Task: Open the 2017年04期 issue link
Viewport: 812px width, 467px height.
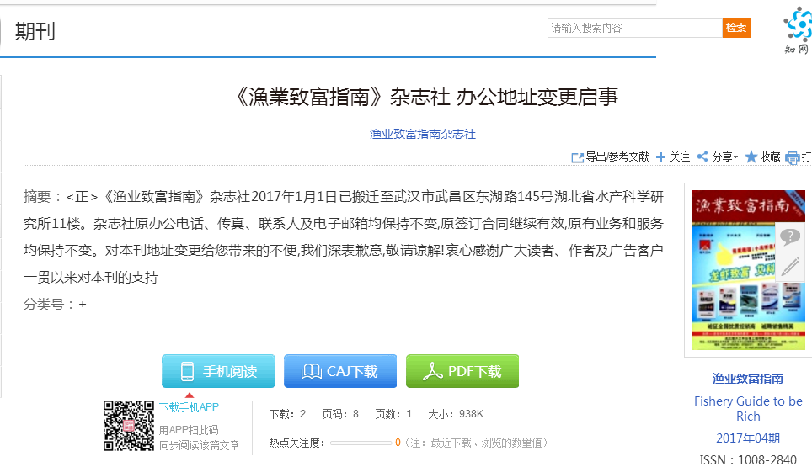Action: click(x=748, y=438)
